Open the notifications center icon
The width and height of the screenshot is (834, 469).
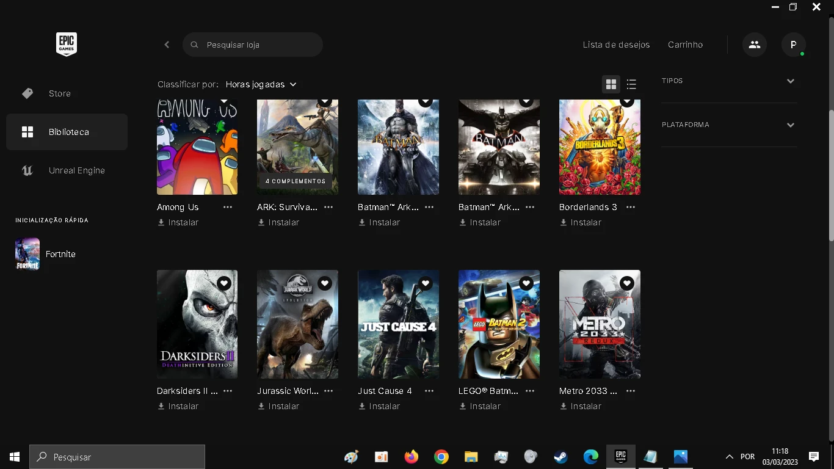[813, 457]
